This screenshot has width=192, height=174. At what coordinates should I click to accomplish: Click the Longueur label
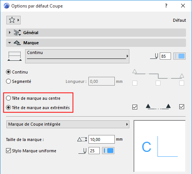click(x=76, y=81)
